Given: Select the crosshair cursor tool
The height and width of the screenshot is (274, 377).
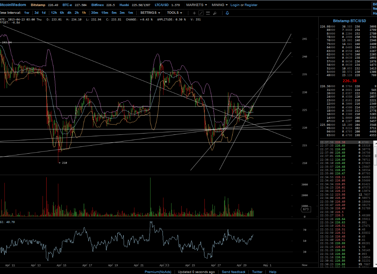Looking at the screenshot, I should 194,13.
